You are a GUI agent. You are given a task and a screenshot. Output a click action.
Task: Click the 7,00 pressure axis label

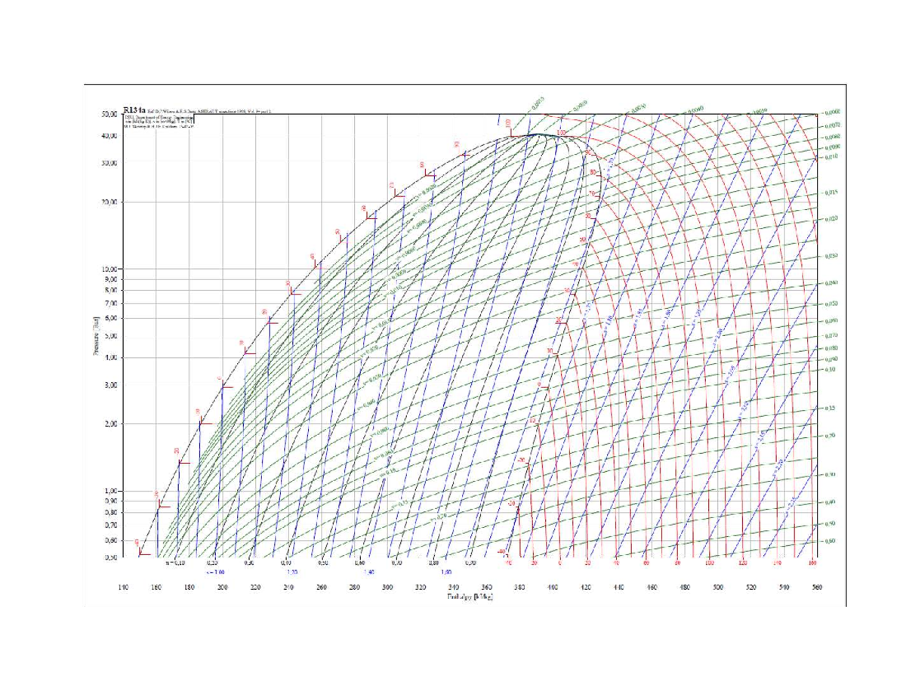pyautogui.click(x=110, y=303)
